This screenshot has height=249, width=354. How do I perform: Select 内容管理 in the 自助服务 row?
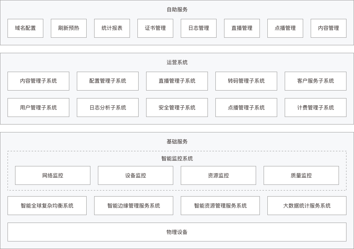pyautogui.click(x=328, y=28)
